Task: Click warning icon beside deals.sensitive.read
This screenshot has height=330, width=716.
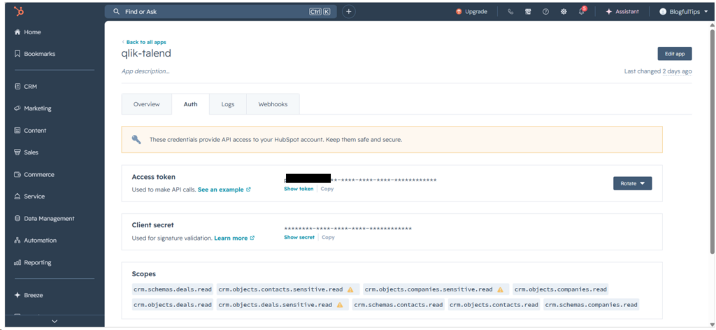Action: pyautogui.click(x=339, y=304)
